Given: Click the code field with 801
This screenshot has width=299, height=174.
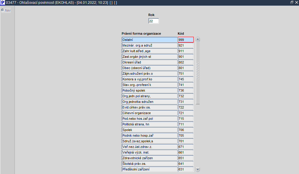Looking at the screenshot, I should coord(186,68).
